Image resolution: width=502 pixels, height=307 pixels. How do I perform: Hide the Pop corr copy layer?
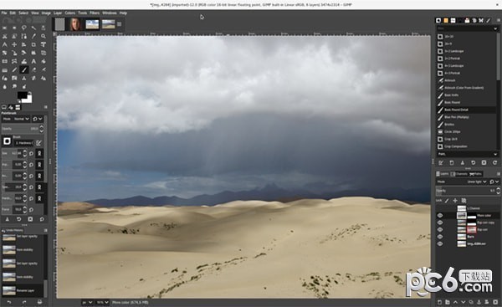click(x=440, y=223)
